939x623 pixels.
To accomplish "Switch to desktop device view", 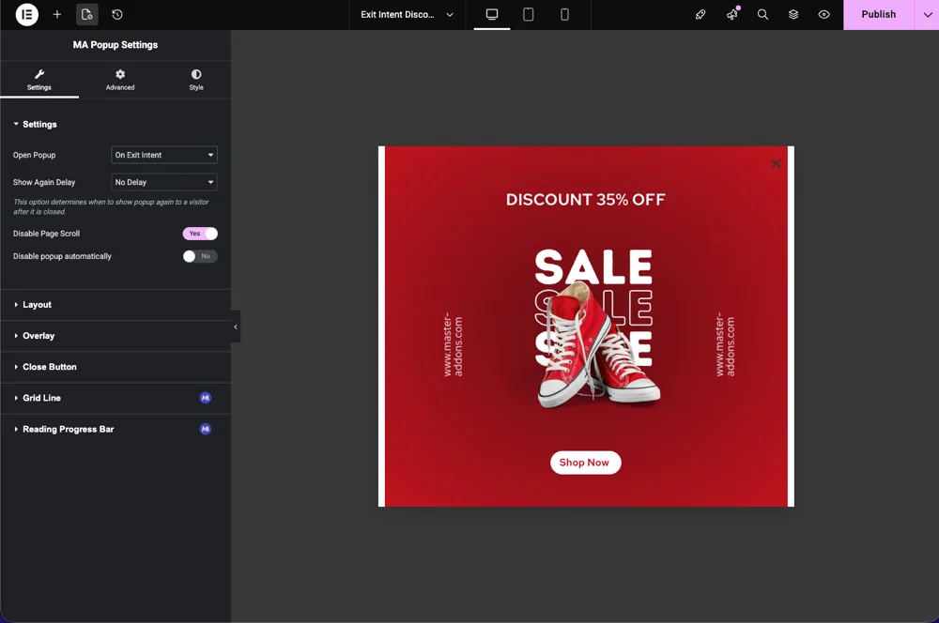I will 492,14.
